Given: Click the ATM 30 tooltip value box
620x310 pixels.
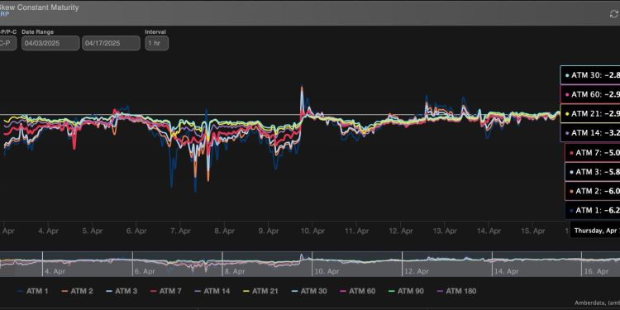Looking at the screenshot, I should point(590,75).
